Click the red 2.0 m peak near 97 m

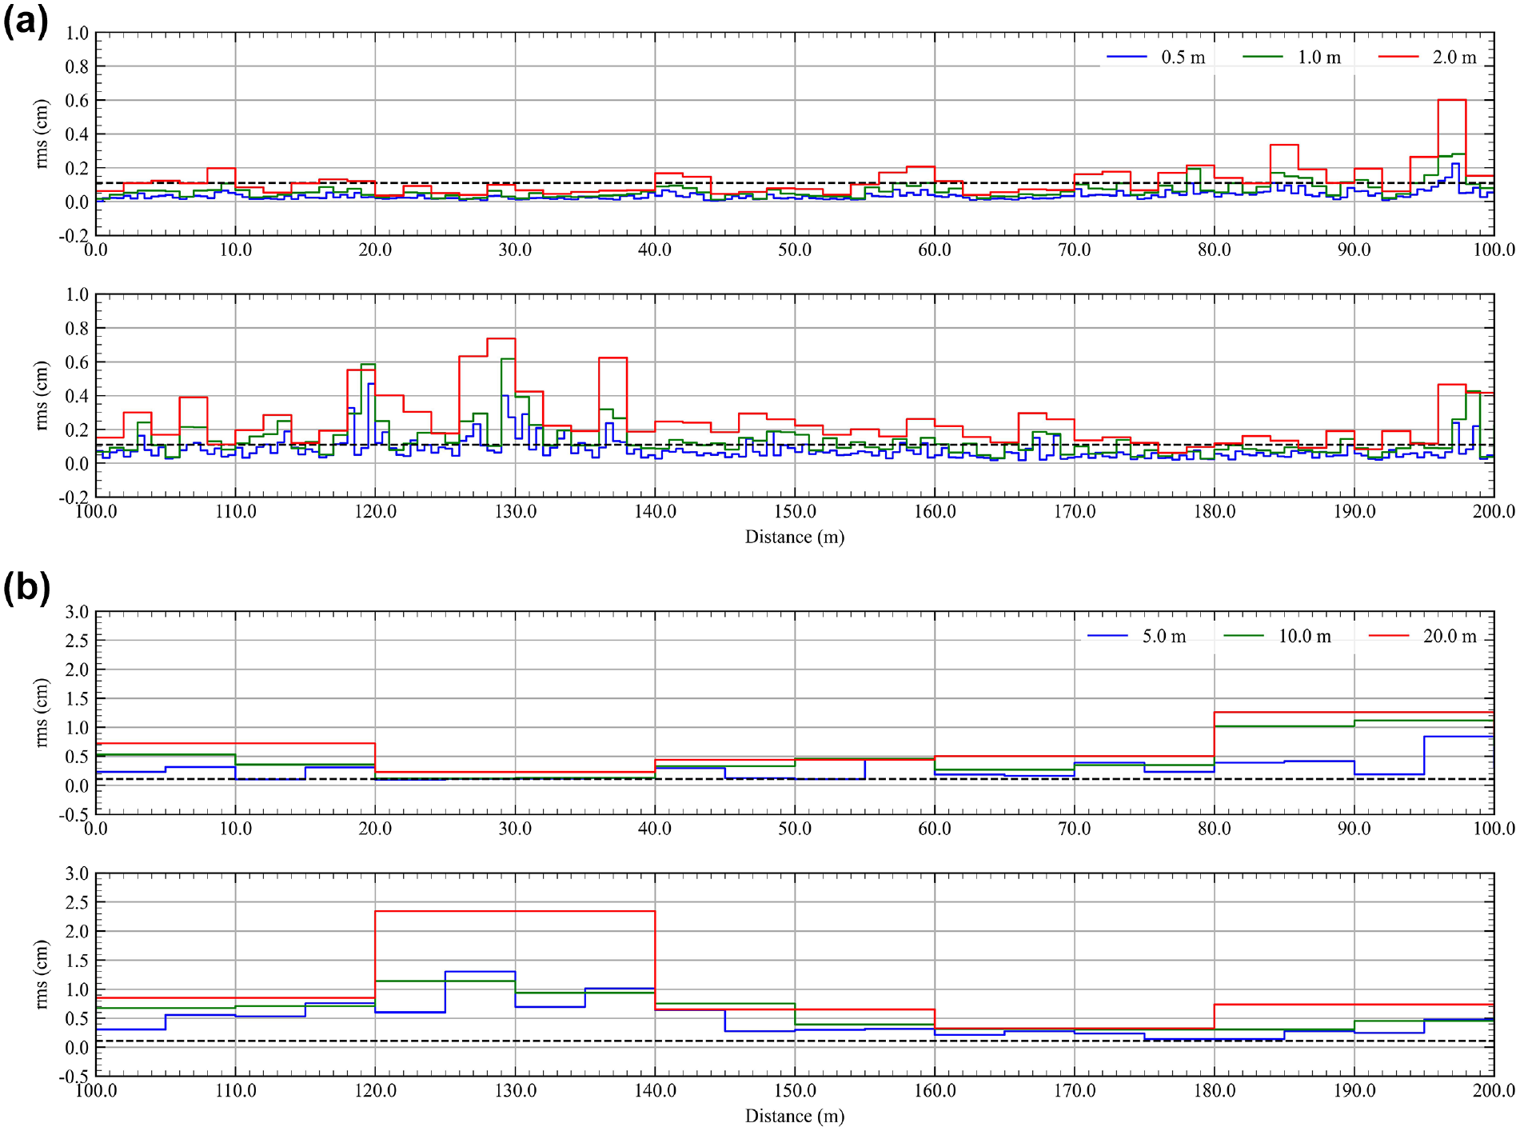(1452, 100)
